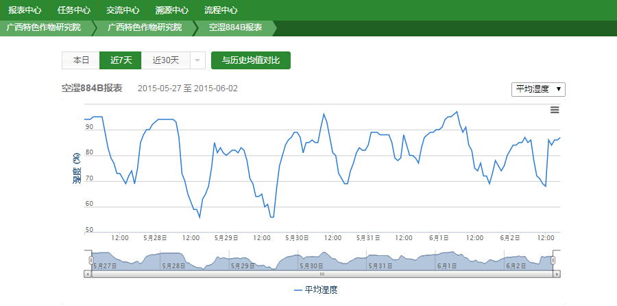The image size is (617, 306).
Task: Click the horizontal scrollbar thumb under navigator
Action: (322, 274)
